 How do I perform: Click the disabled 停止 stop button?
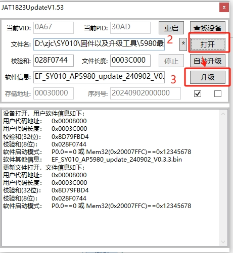pyautogui.click(x=171, y=61)
